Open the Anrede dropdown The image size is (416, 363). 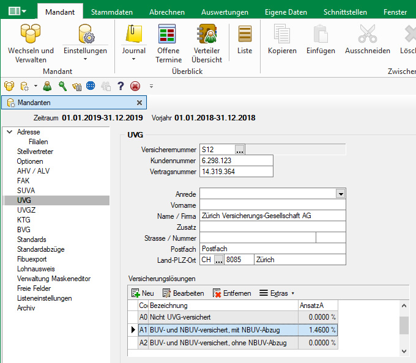[x=341, y=194]
